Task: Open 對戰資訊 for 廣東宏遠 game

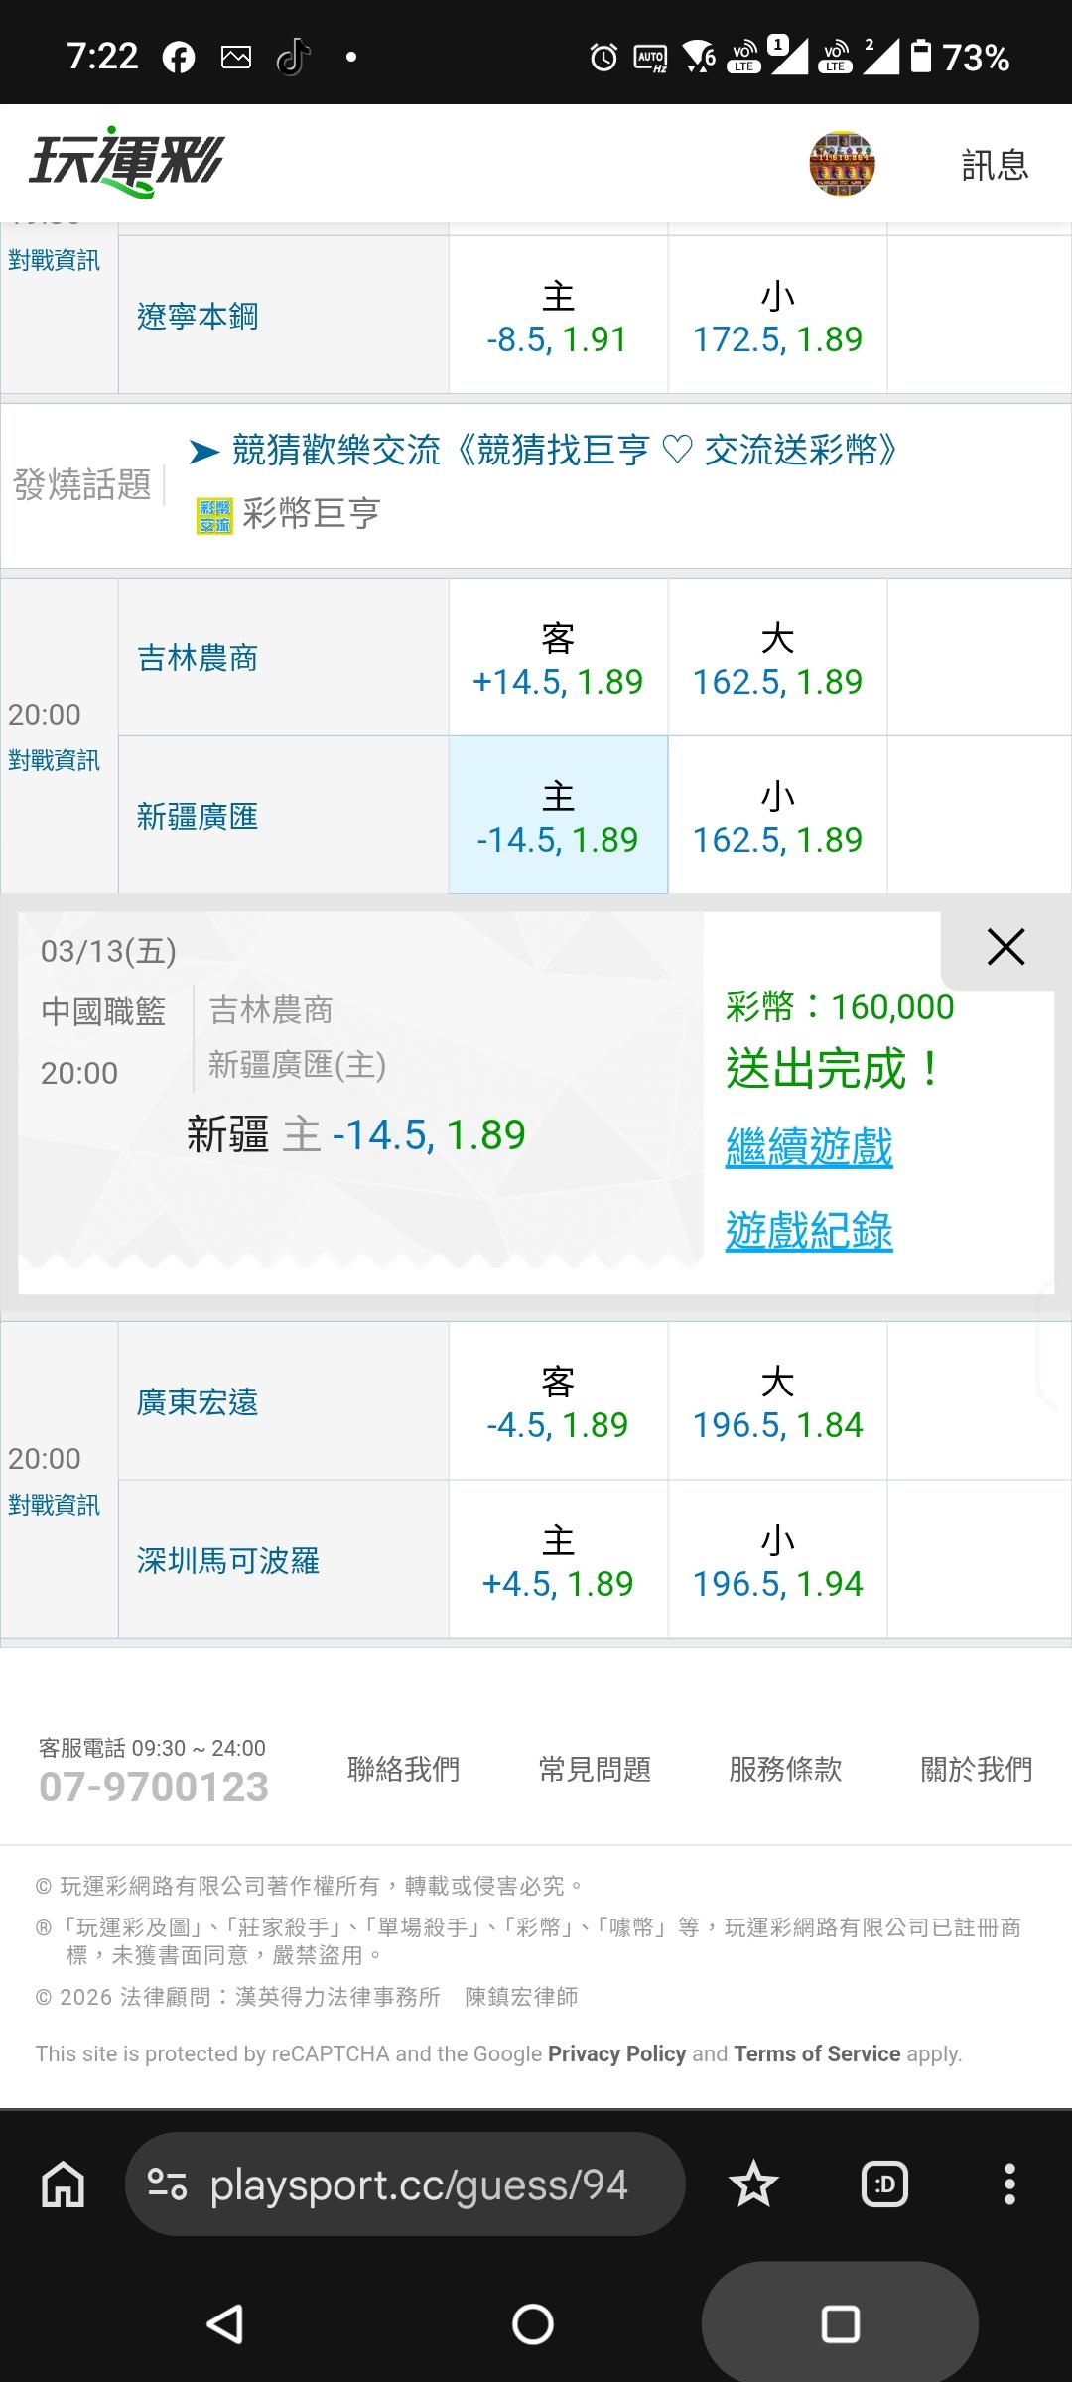Action: [55, 1505]
